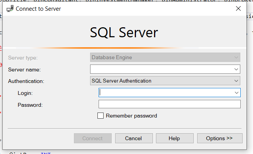Enable the Remember password checkbox
Image resolution: width=253 pixels, height=154 pixels.
(101, 116)
